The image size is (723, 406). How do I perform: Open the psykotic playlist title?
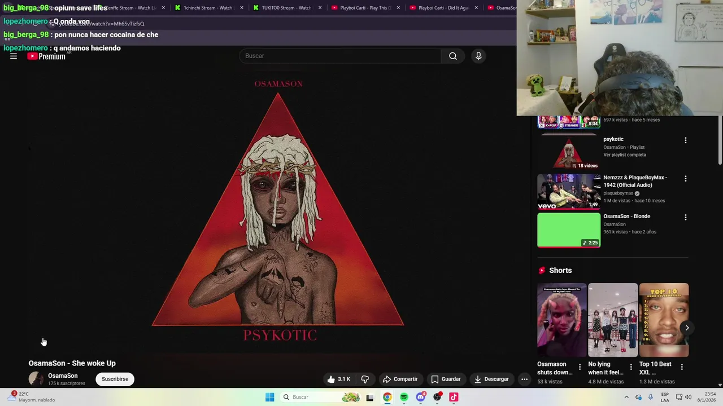613,139
